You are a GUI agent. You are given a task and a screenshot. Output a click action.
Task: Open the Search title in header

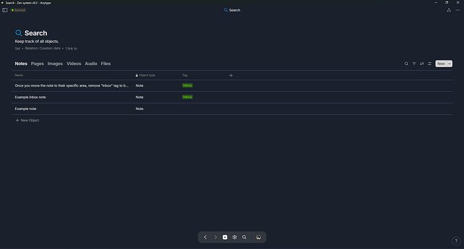(x=232, y=10)
